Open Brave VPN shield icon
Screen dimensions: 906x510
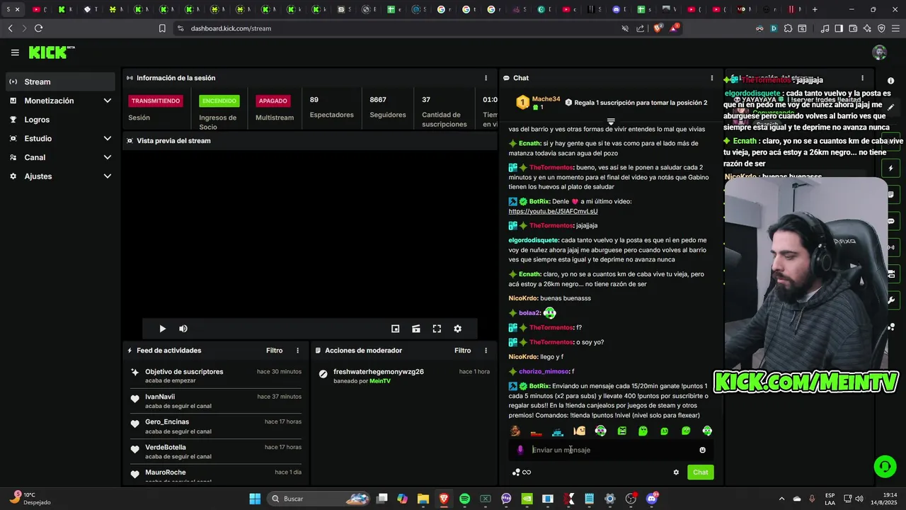pos(881,28)
